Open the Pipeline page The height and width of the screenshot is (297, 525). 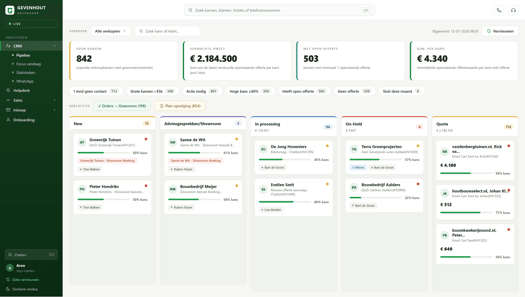click(x=23, y=55)
